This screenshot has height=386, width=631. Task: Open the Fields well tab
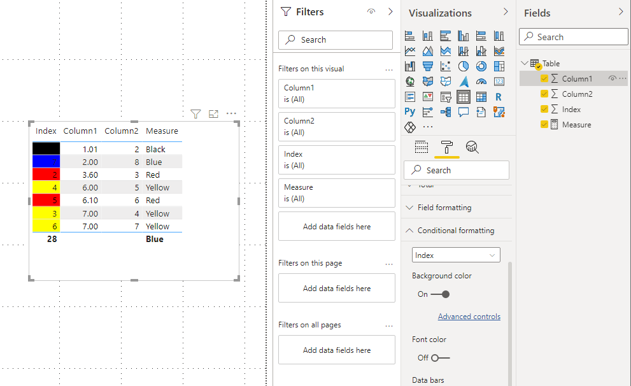[x=422, y=147]
